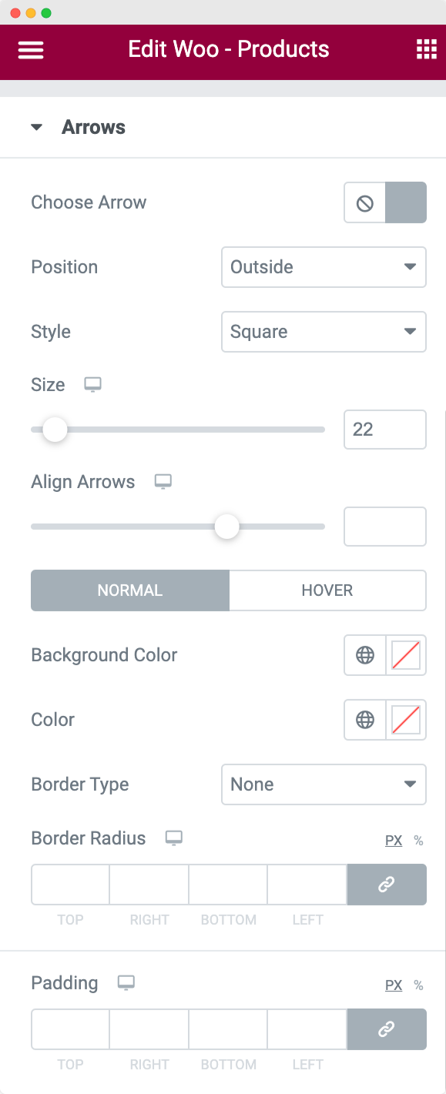Click the responsive icon beside Align Arrows
Image resolution: width=446 pixels, height=1094 pixels.
click(x=163, y=481)
